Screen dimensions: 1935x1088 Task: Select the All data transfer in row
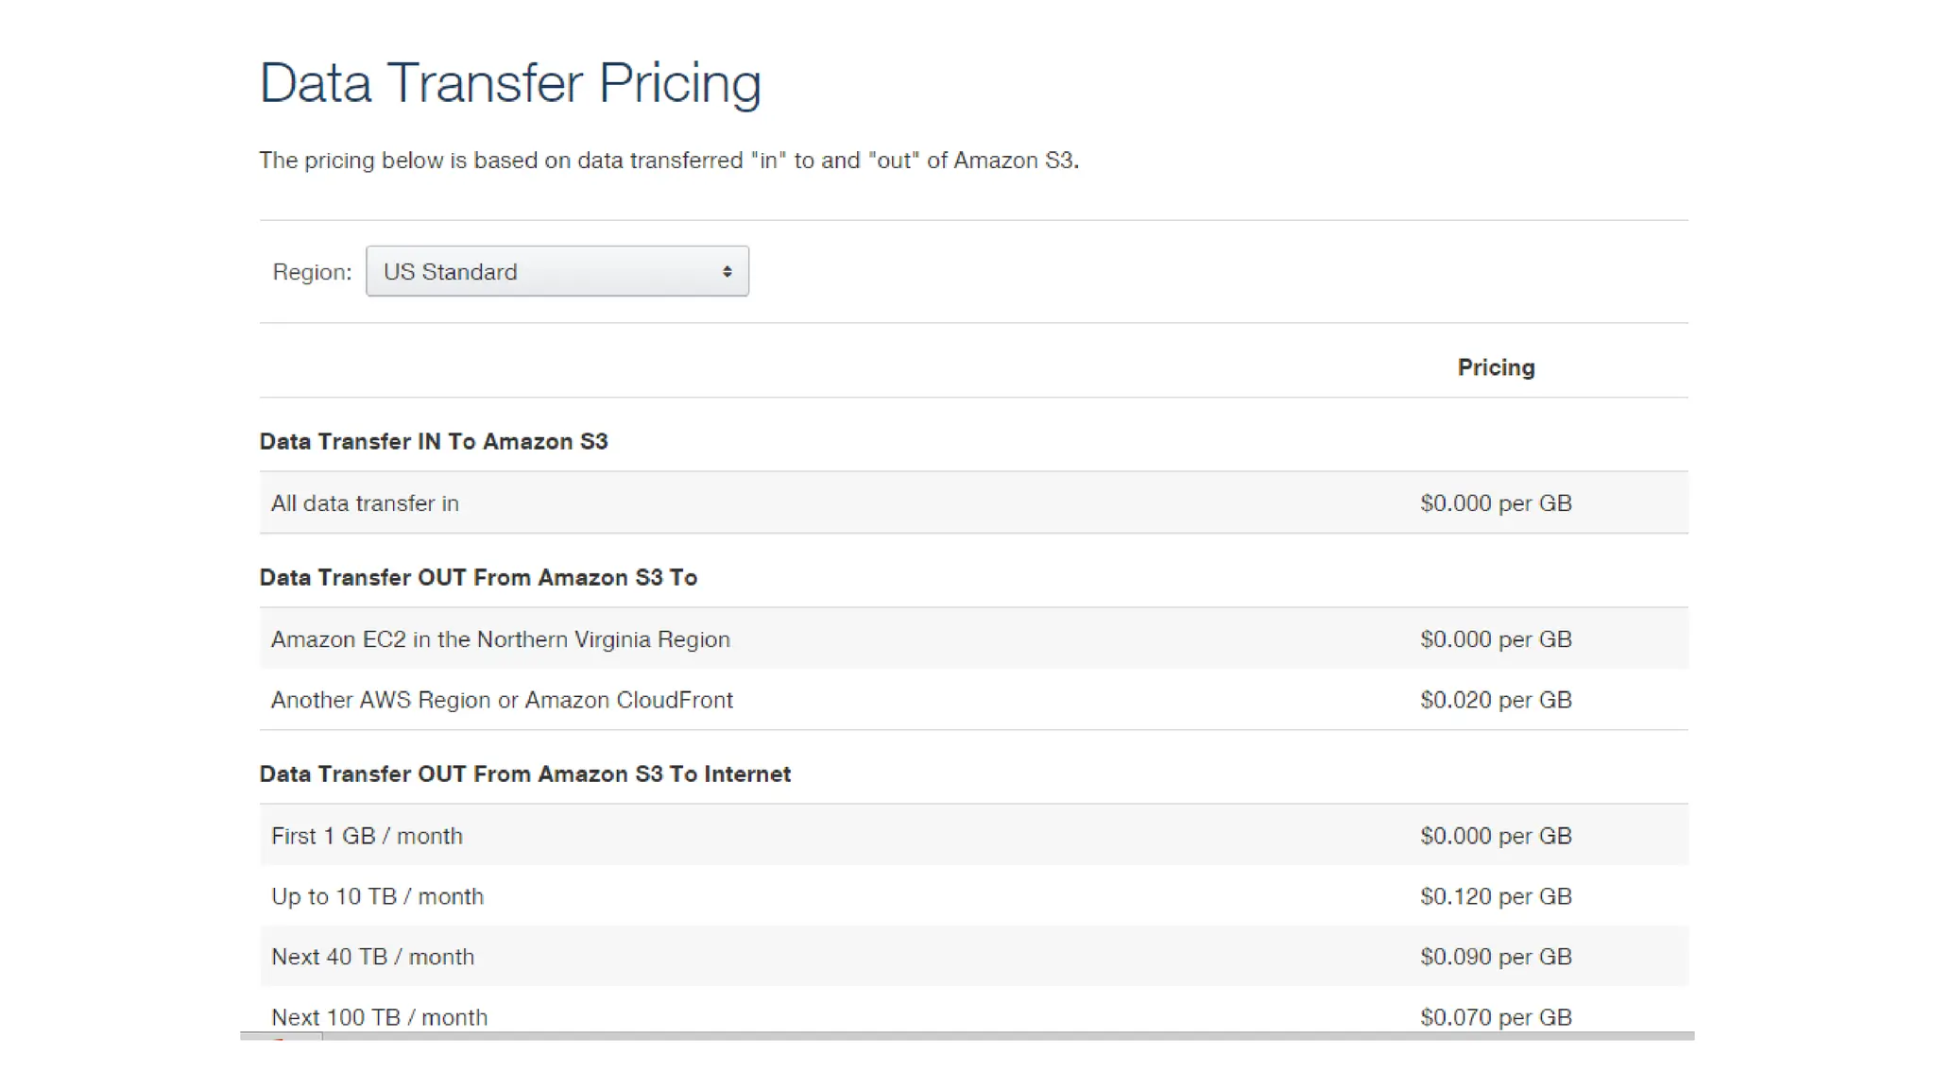(366, 503)
